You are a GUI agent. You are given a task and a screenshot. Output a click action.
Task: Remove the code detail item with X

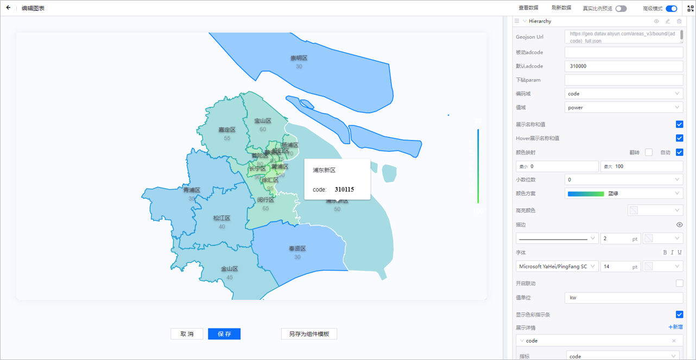[x=674, y=341]
